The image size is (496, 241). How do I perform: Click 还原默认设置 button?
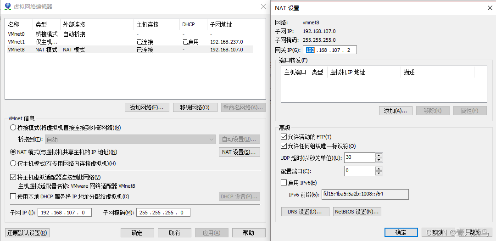coord(28,233)
